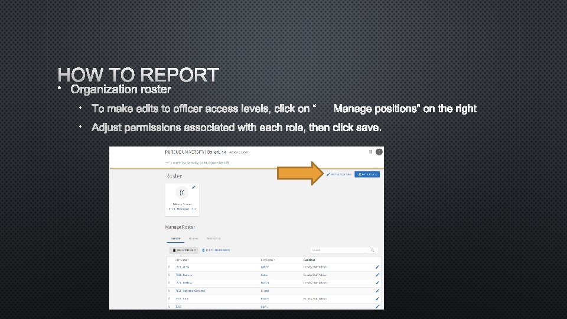Open the Fraternity, Sorority, and Cooperative Life menu
Screen dimensions: 567x319
[x=197, y=163]
